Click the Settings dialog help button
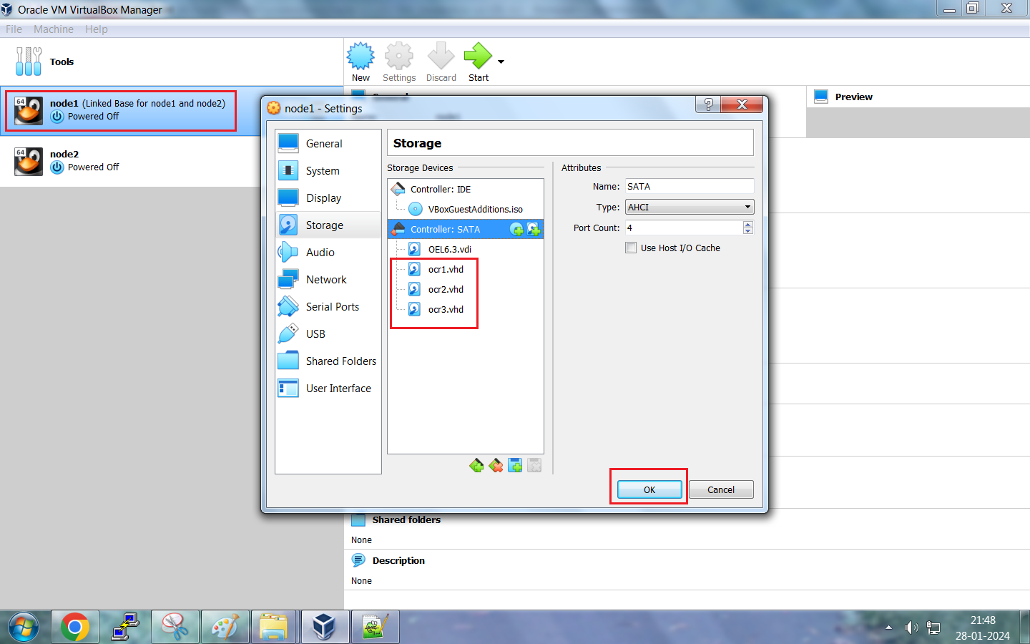Screen dimensions: 1030x644 pyautogui.click(x=708, y=104)
